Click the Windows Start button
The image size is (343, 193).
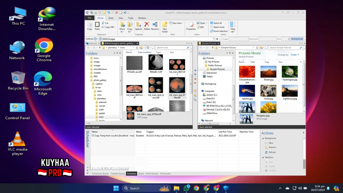point(116,188)
